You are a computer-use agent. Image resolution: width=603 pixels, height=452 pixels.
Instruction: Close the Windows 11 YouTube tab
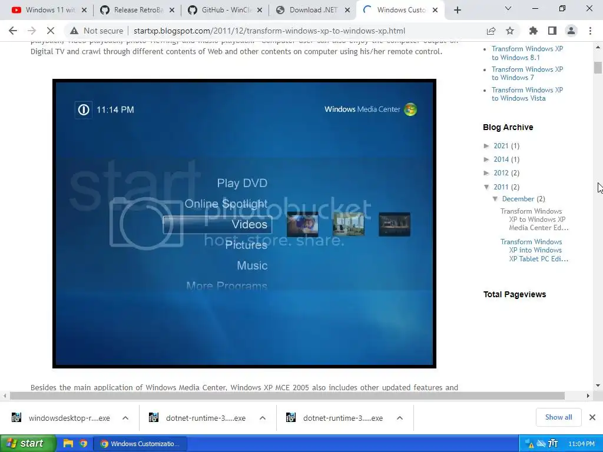(84, 11)
